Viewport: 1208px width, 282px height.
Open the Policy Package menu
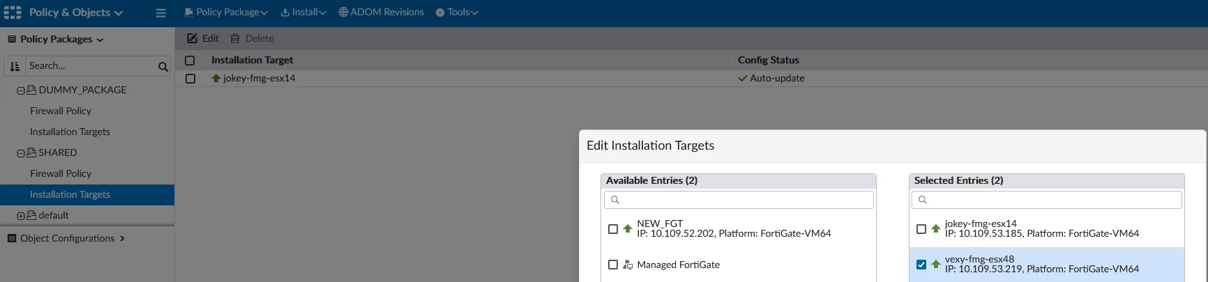(226, 13)
